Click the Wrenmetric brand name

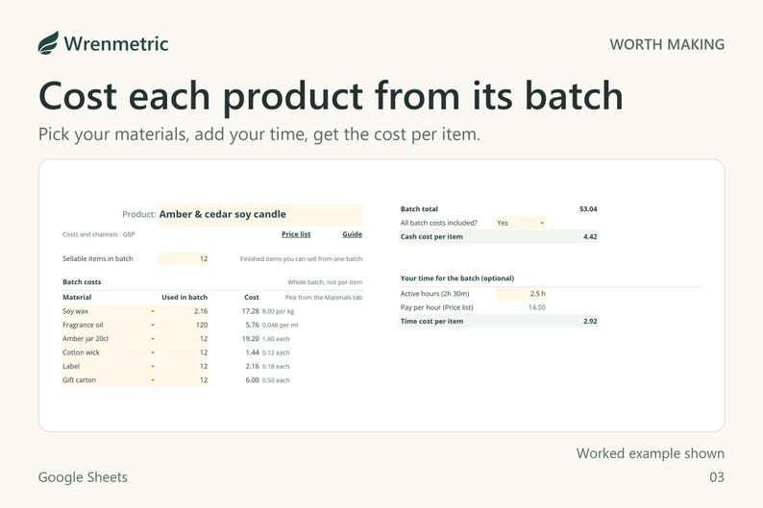coord(116,44)
